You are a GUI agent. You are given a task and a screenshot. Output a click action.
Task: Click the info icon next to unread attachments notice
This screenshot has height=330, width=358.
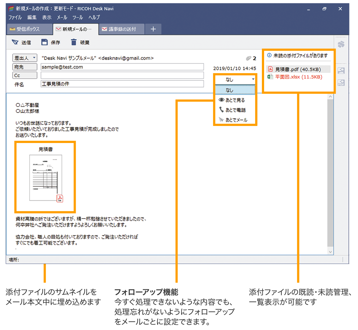(269, 55)
